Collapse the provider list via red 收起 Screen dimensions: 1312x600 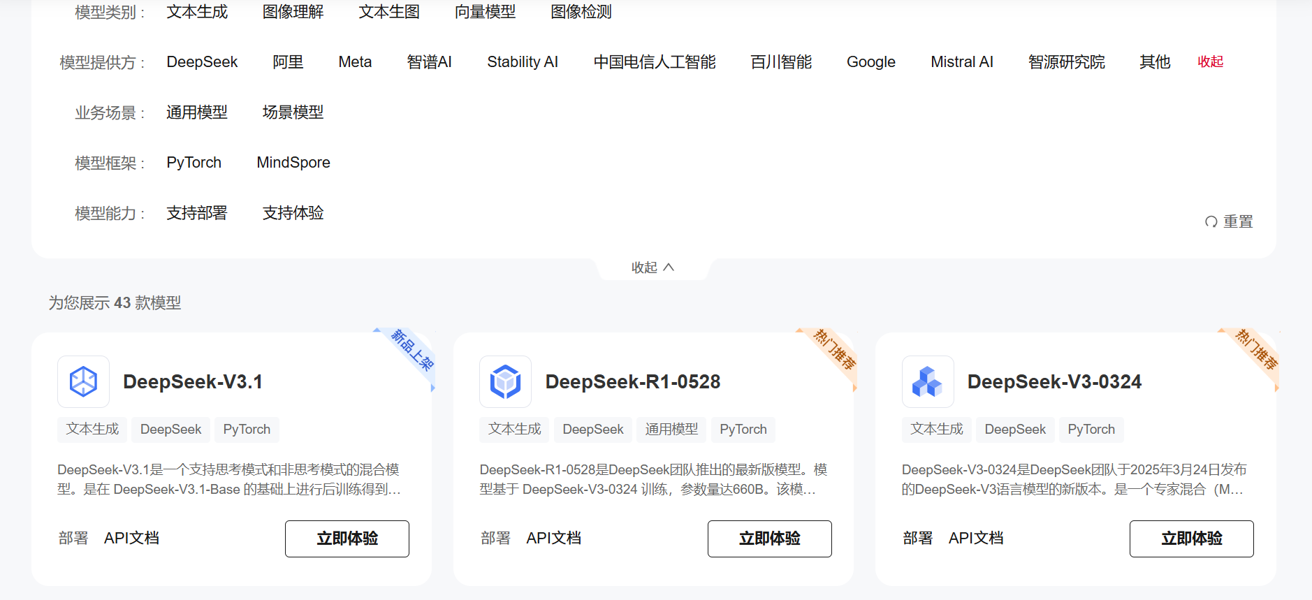[x=1210, y=61]
